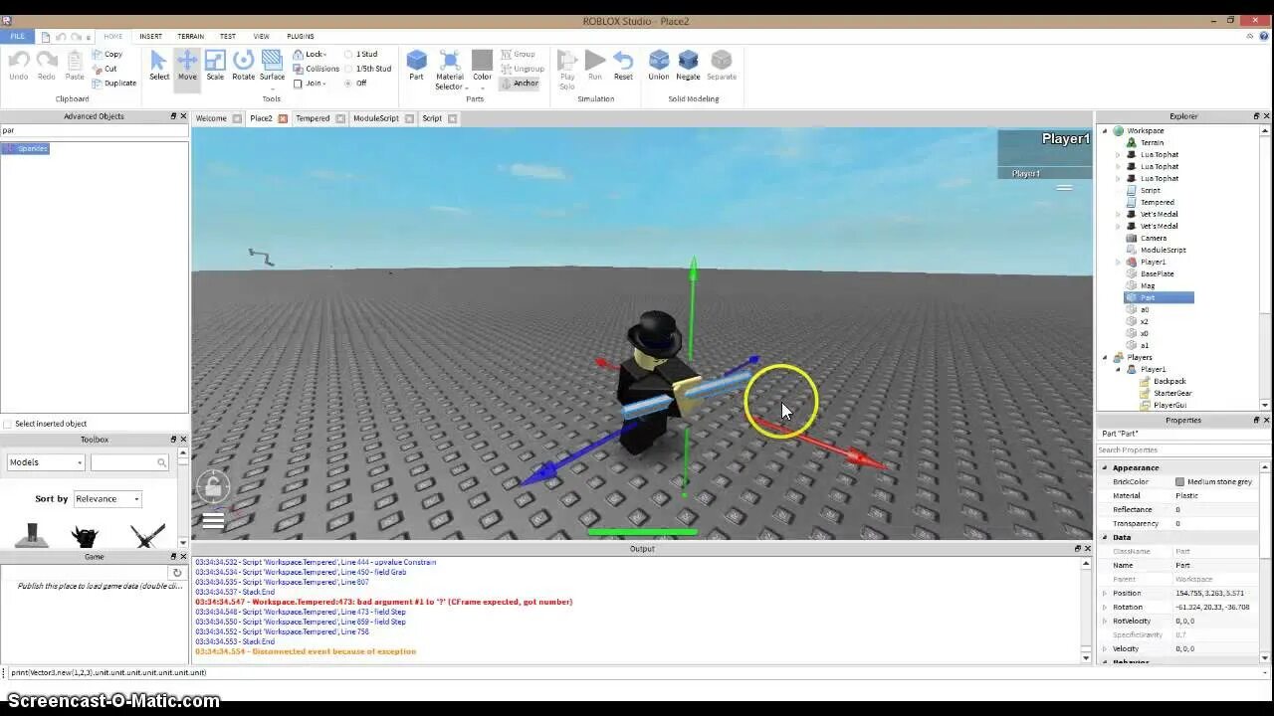Toggle the viewport lock icon
Screen dimensions: 1274x716
point(212,487)
